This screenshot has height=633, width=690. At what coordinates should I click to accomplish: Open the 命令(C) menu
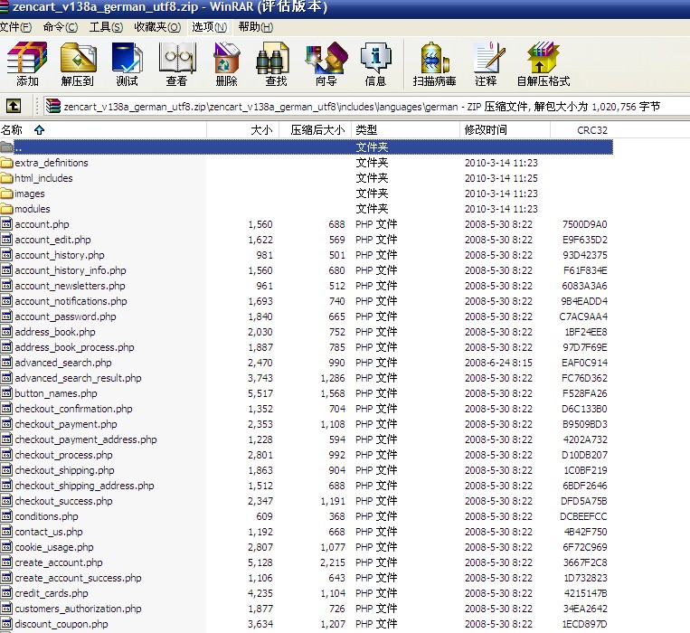coord(61,27)
